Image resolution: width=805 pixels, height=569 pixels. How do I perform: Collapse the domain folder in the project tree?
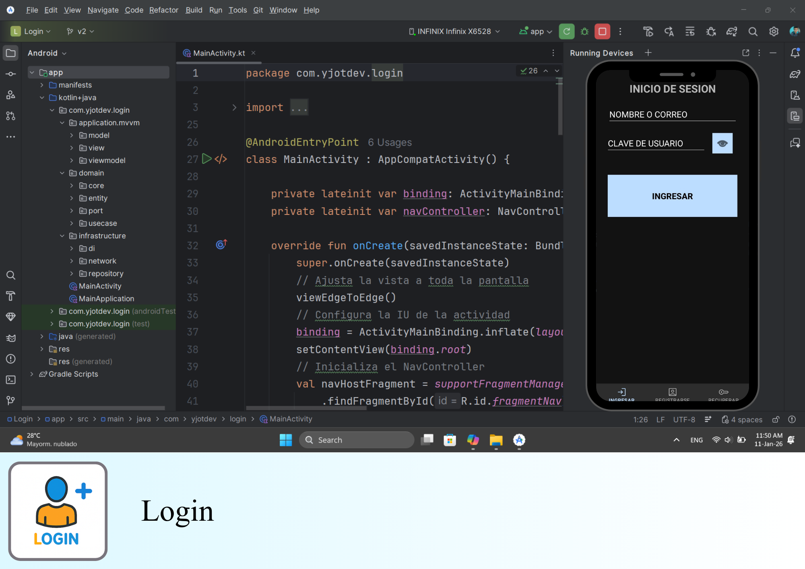(x=62, y=173)
